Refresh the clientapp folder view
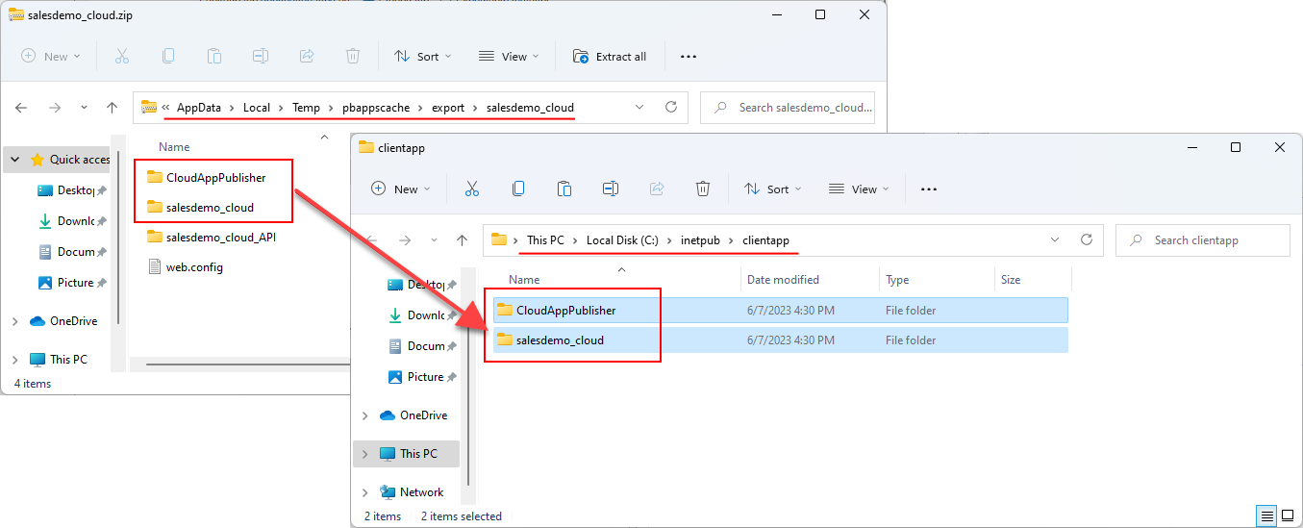The image size is (1303, 528). click(x=1087, y=240)
